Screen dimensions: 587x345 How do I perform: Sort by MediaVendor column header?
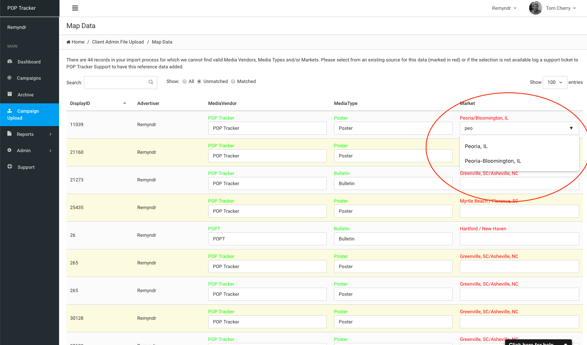222,103
